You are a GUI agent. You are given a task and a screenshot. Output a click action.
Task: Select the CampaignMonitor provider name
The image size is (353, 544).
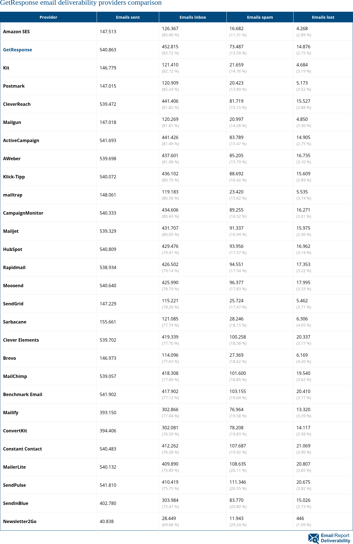point(23,213)
